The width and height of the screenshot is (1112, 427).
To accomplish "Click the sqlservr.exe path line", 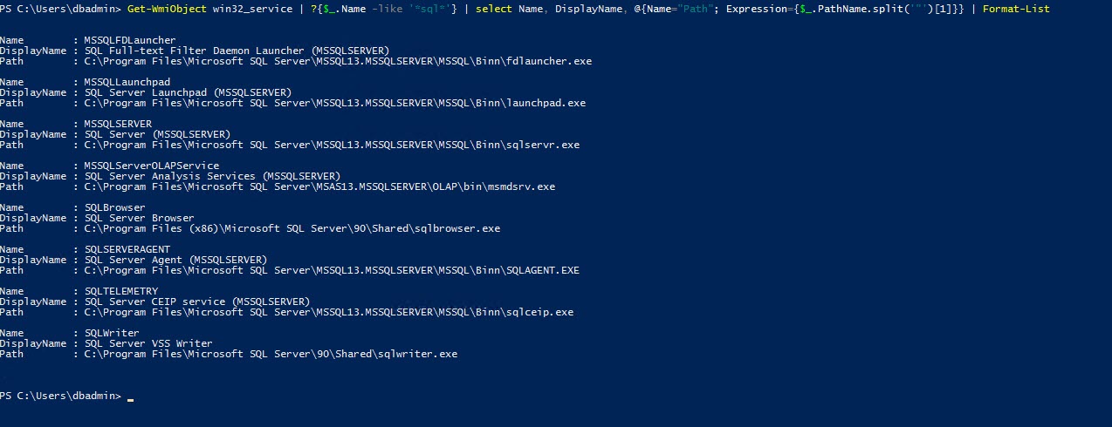I will coord(332,145).
